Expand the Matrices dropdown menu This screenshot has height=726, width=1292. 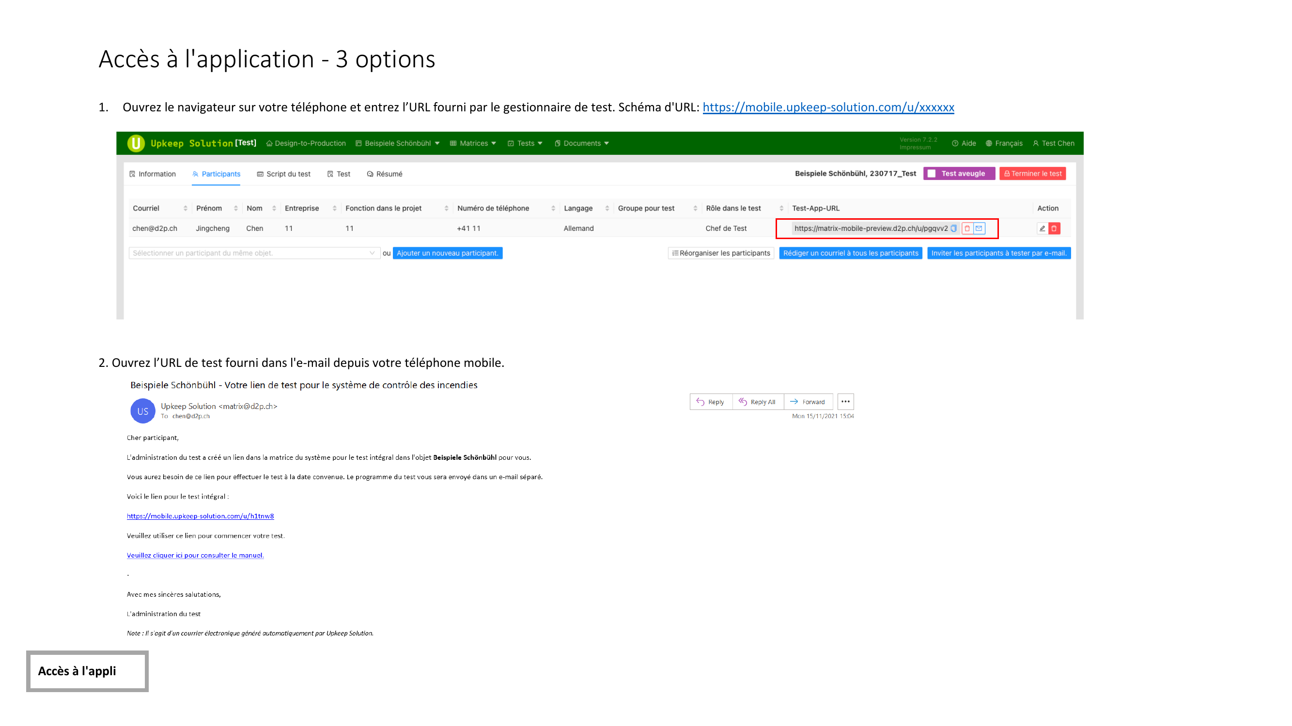point(473,143)
